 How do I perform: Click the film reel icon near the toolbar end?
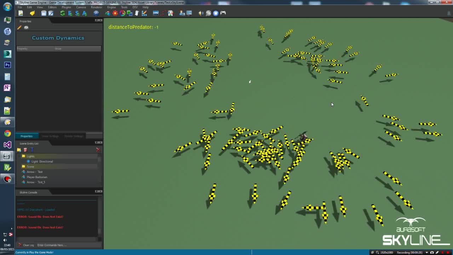(x=209, y=13)
